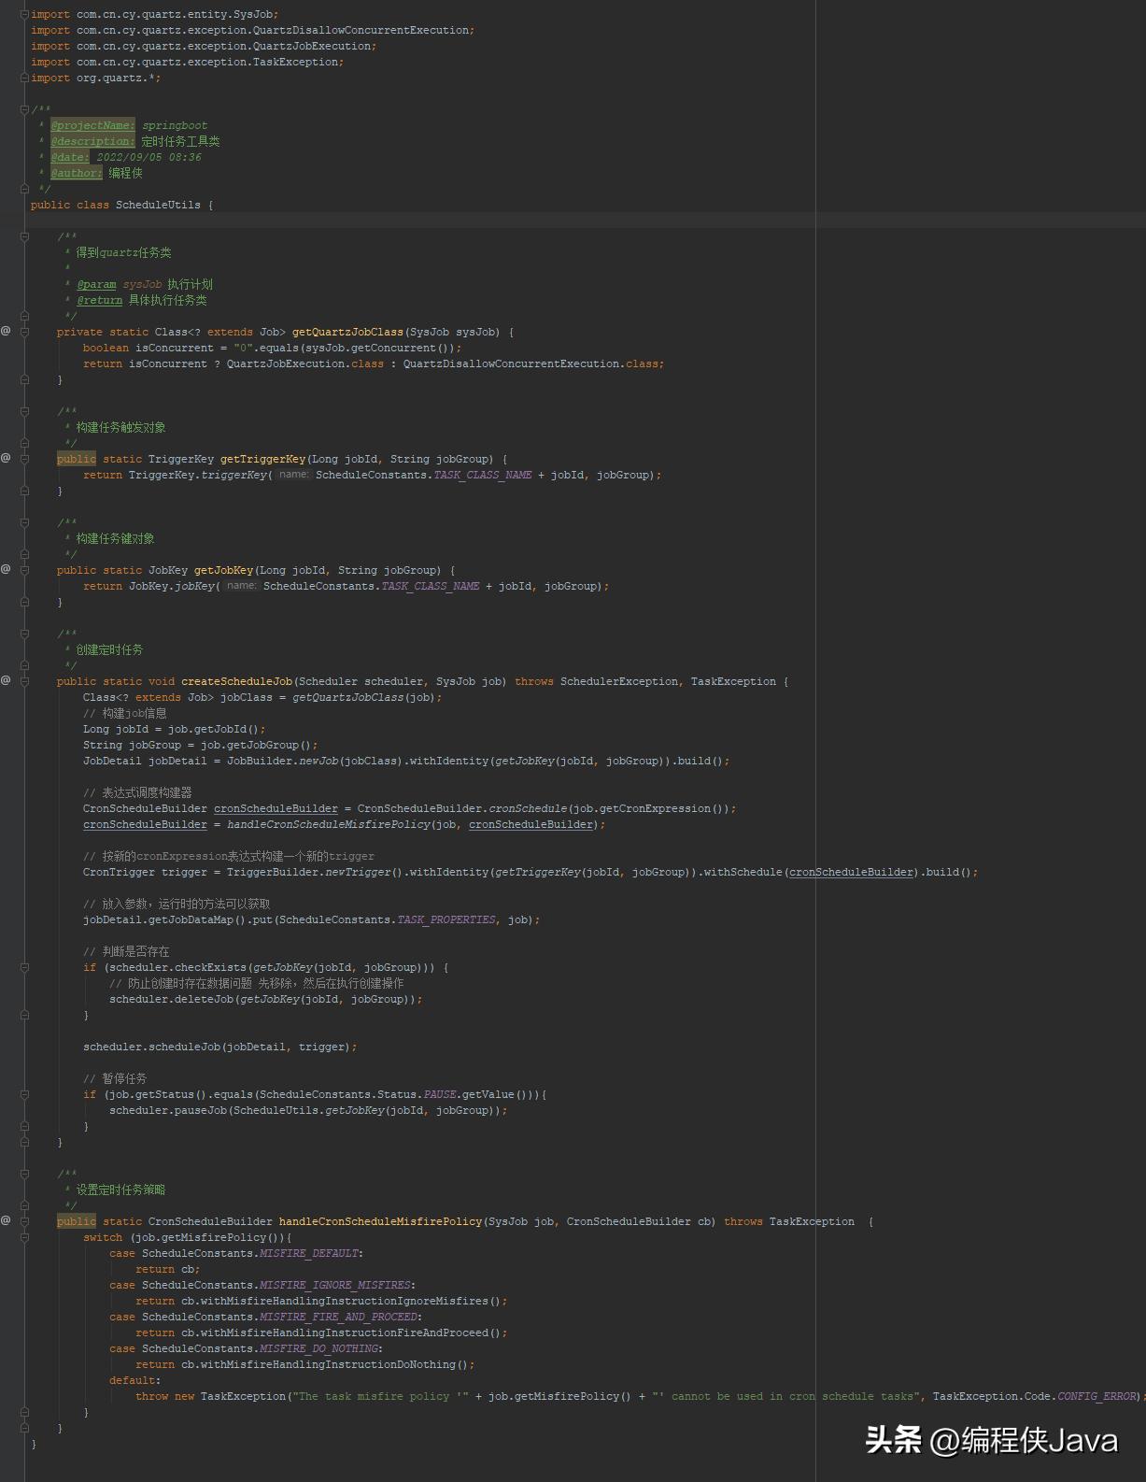Collapse the if job.getStatus() pause block
This screenshot has height=1482, width=1146.
coord(25,1094)
